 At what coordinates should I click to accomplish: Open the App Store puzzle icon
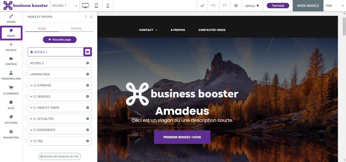[11, 119]
